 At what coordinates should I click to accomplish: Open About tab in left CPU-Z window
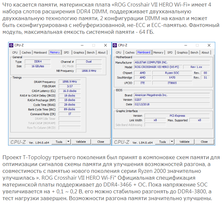pyautogui.click(x=102, y=53)
